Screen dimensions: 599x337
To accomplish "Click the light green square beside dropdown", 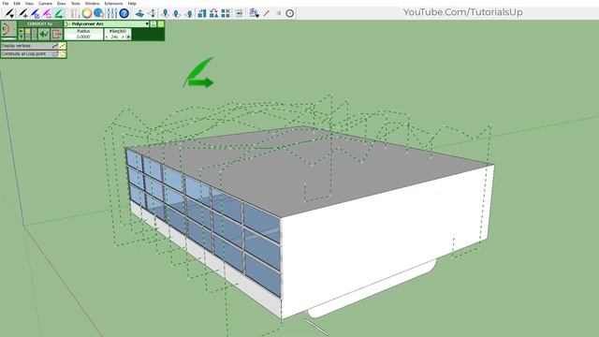I will click(161, 23).
